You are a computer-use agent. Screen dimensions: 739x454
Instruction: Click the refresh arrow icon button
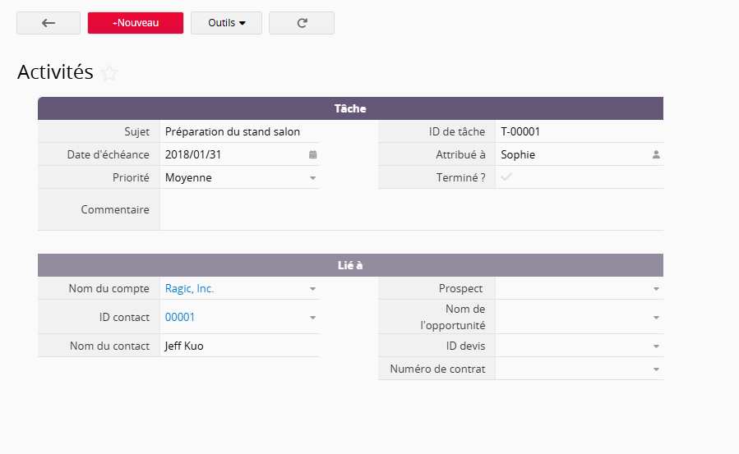click(x=302, y=23)
